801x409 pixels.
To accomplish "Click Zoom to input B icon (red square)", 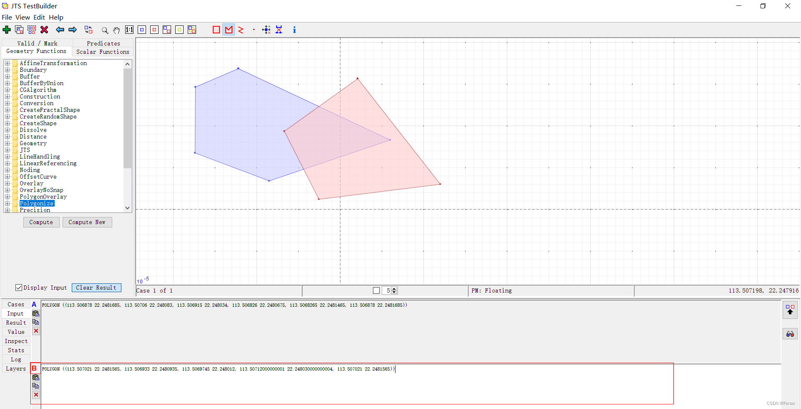I will click(x=154, y=30).
